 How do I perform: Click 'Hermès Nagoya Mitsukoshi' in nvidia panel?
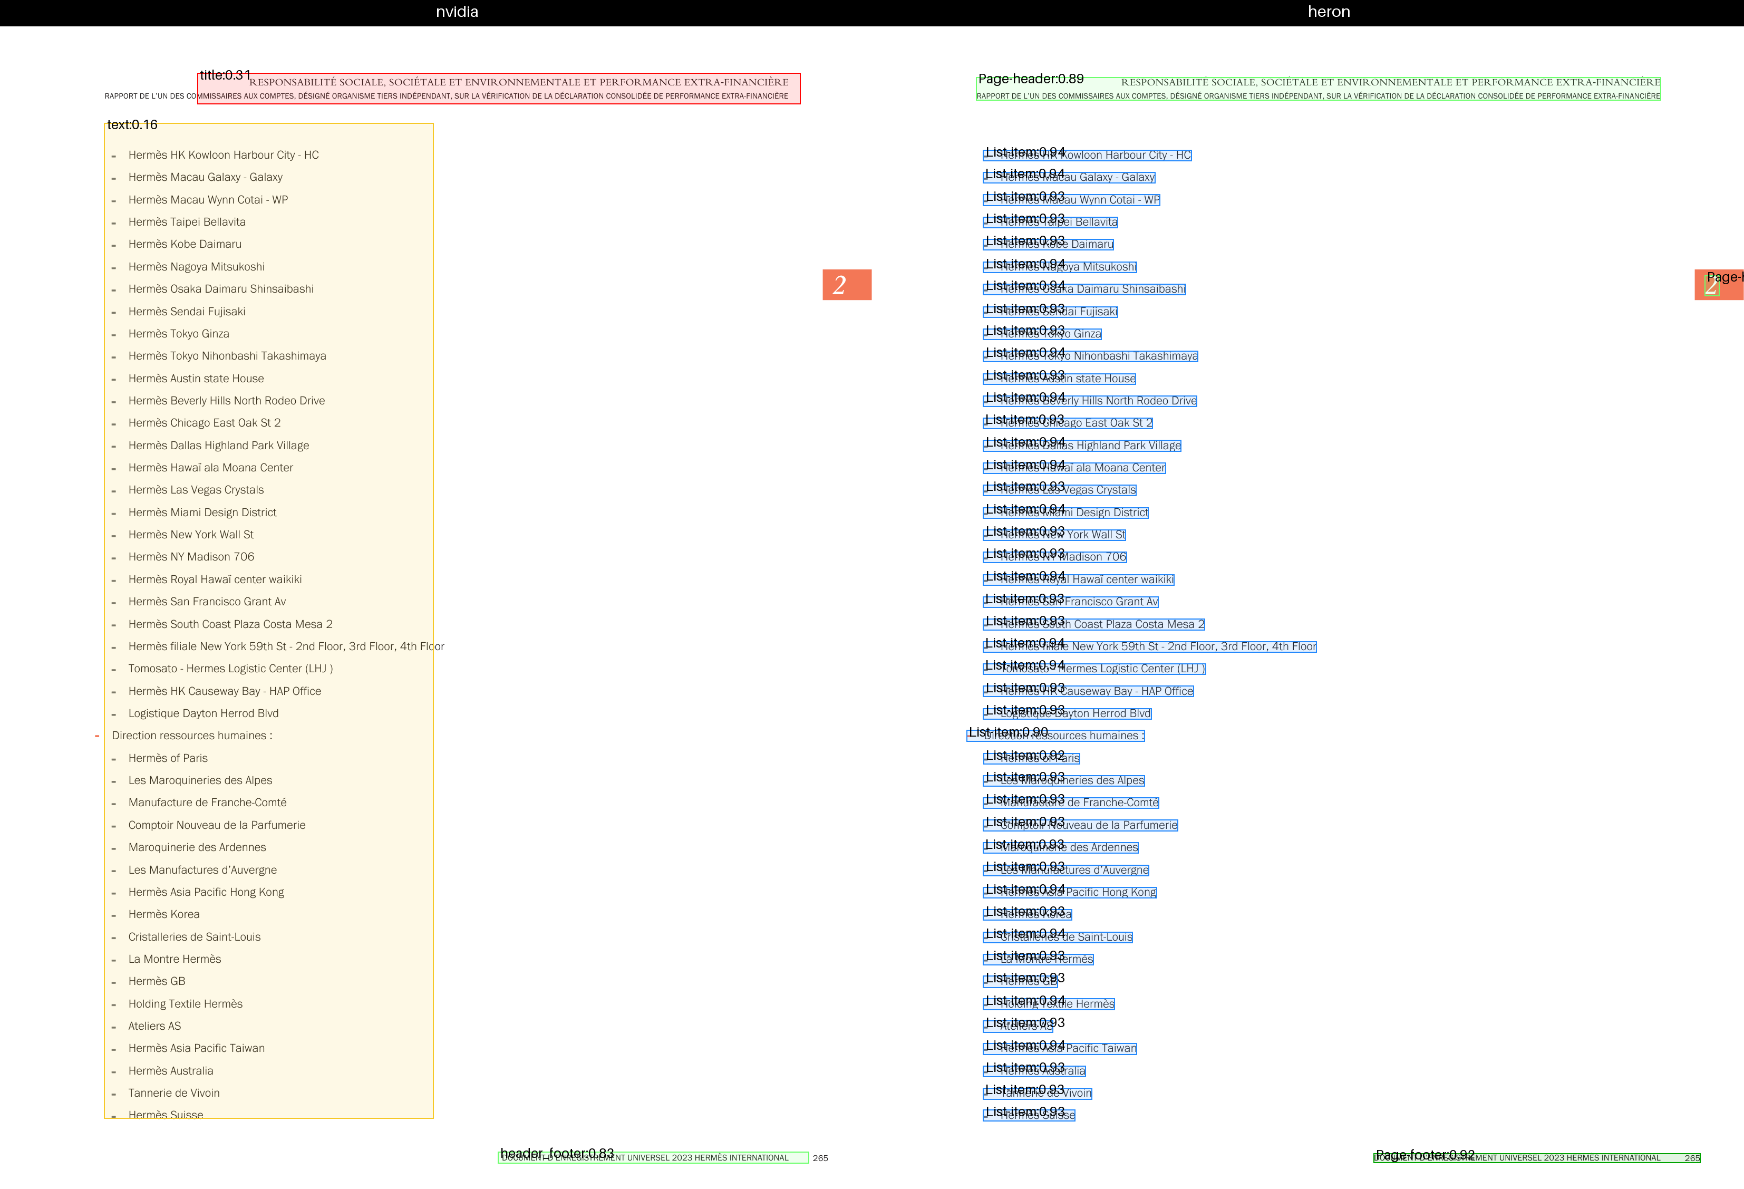(x=197, y=266)
